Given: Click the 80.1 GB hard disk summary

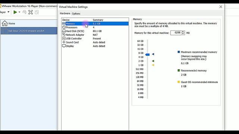Looking at the screenshot, I should 97,31.
